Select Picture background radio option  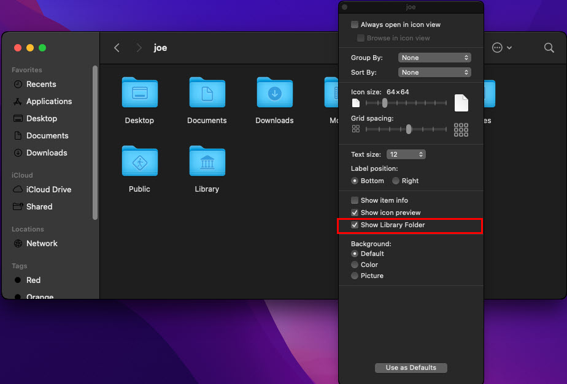point(355,276)
